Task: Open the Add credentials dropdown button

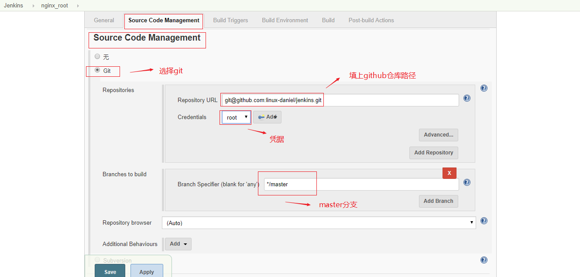Action: coord(267,117)
